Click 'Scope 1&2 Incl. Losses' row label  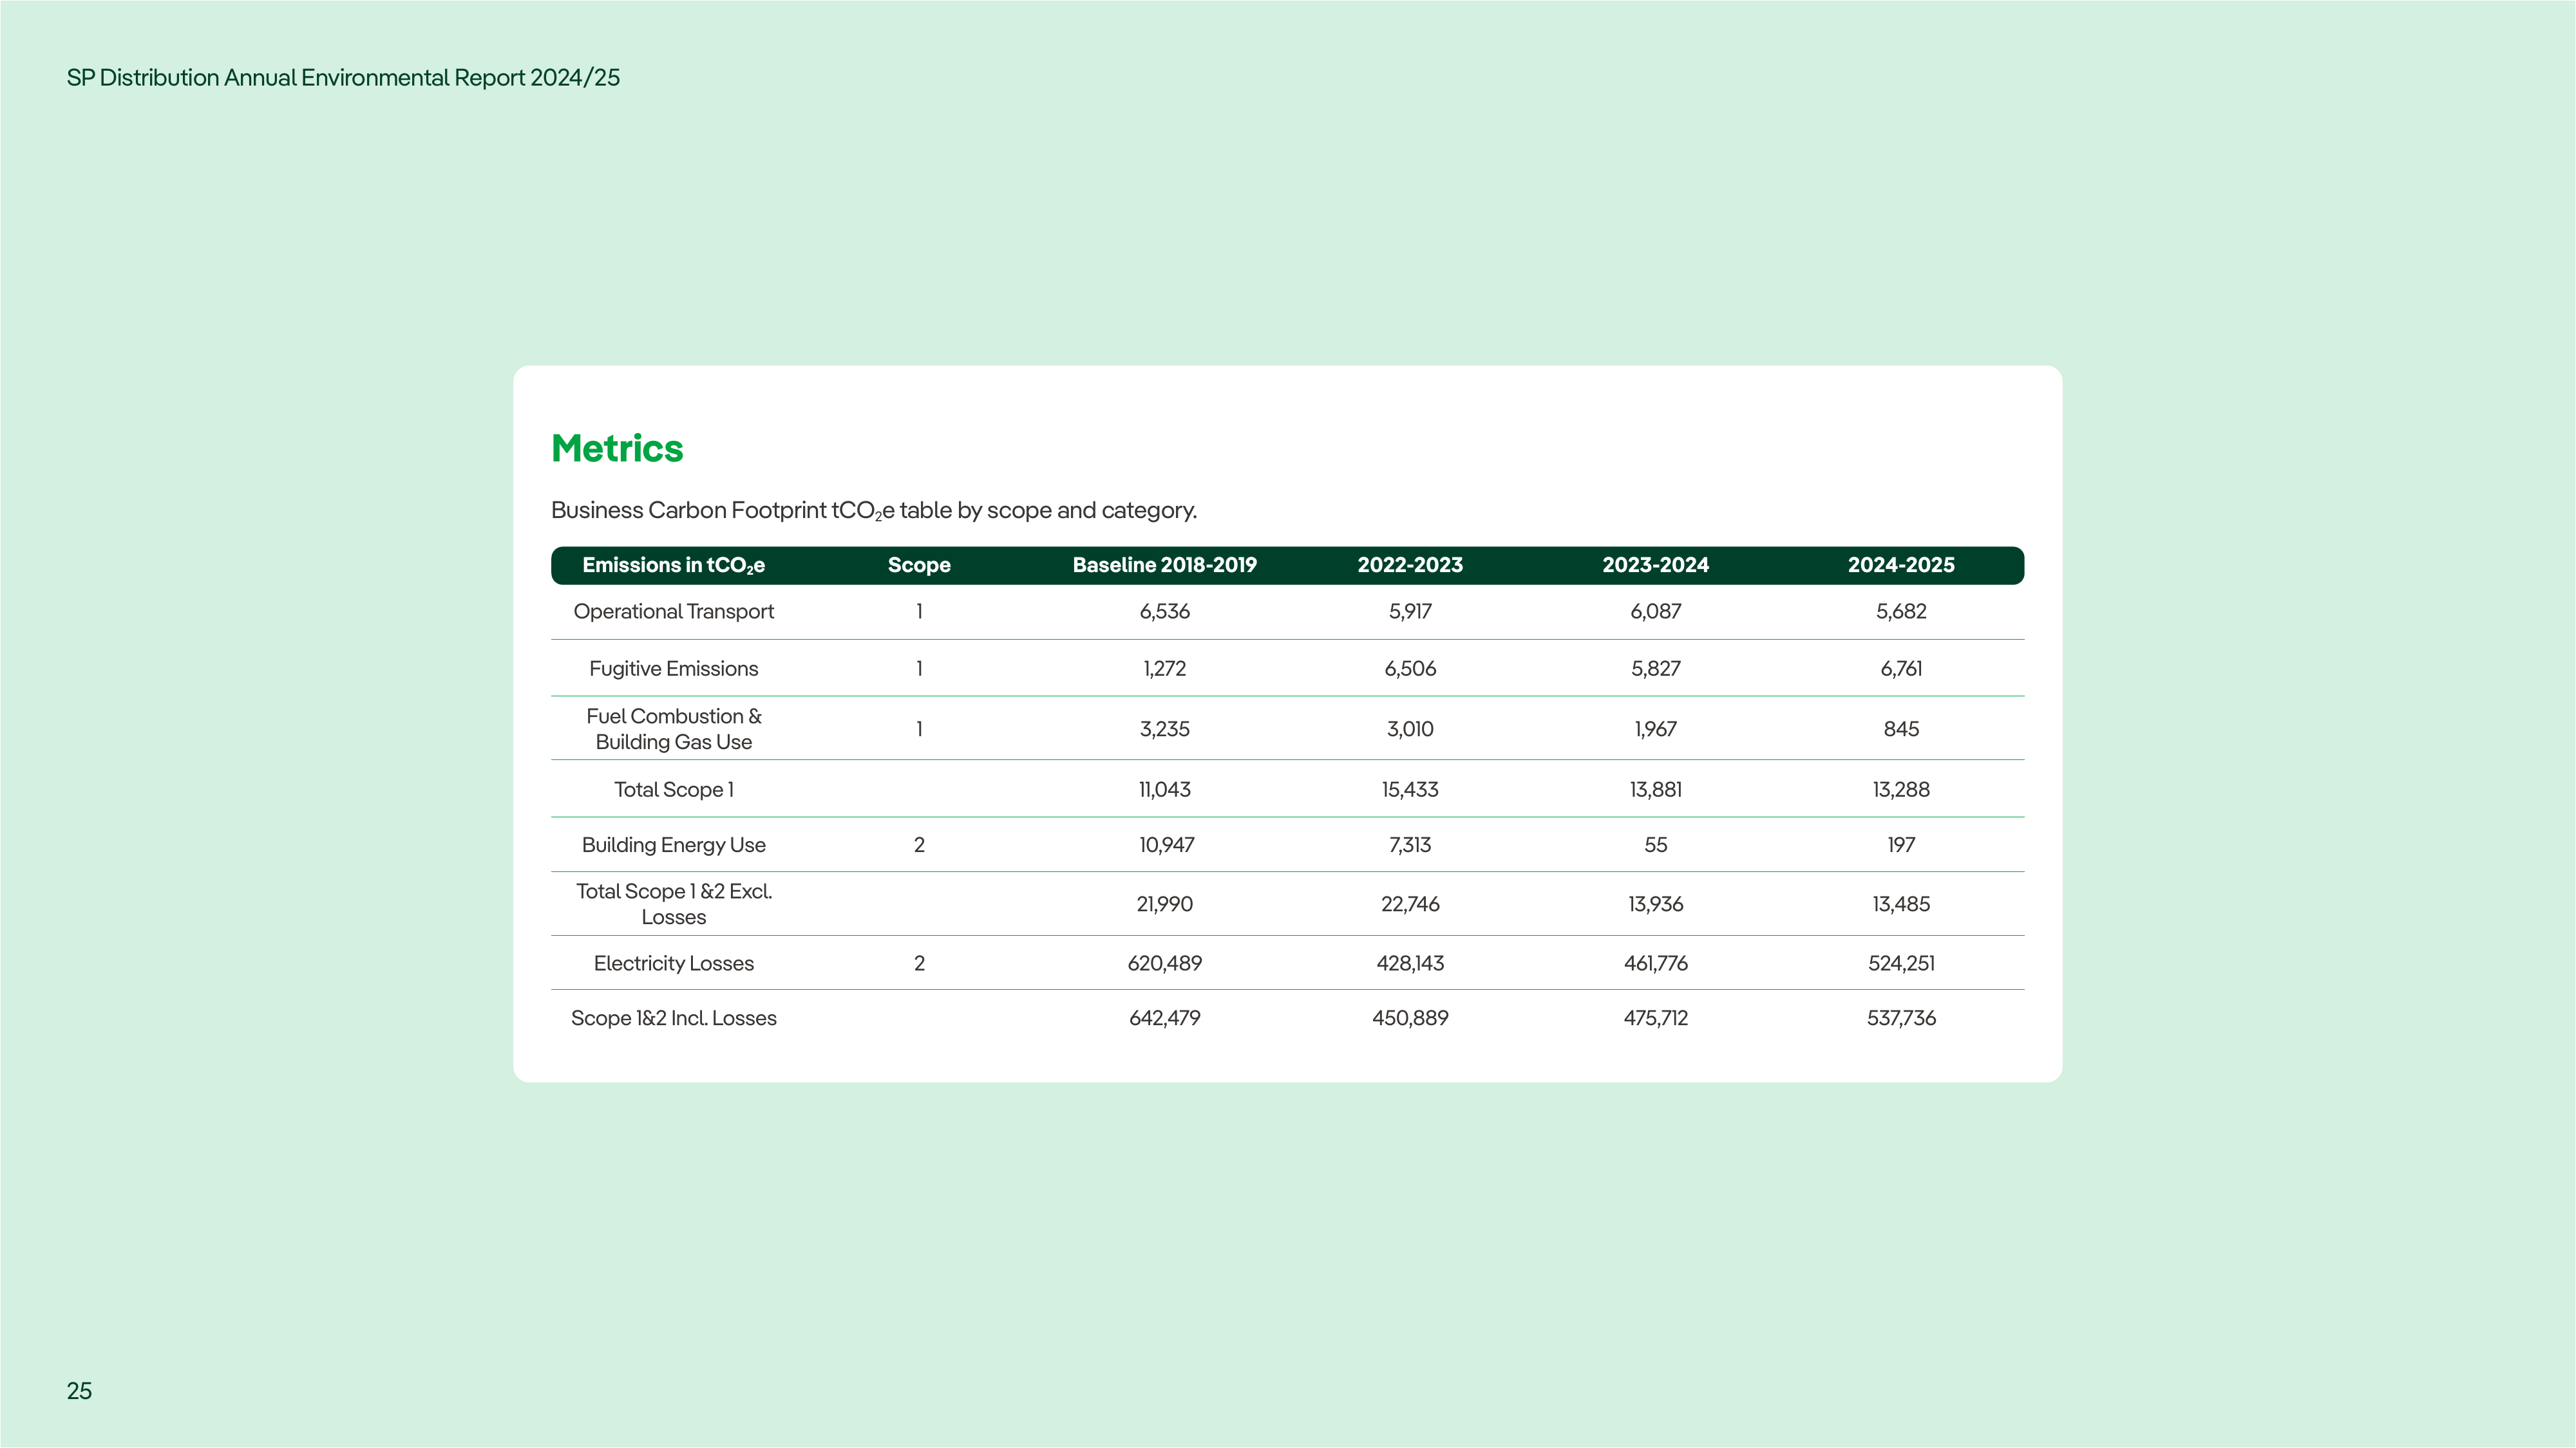click(x=674, y=1018)
